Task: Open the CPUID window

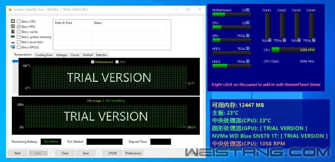Action: point(112,153)
